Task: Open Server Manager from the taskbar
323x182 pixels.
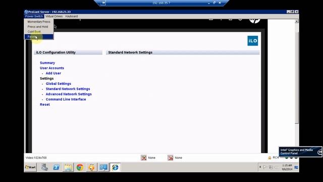Action: click(44, 167)
